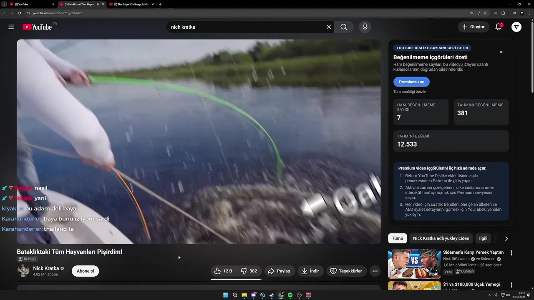This screenshot has height=300, width=534.
Task: Select the Tümü filter chip
Action: click(398, 238)
